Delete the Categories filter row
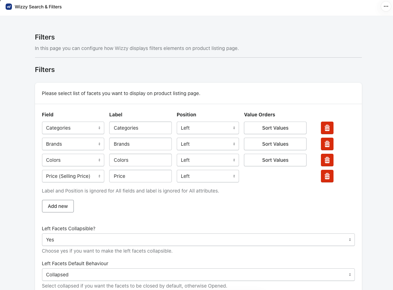Viewport: 393px width, 290px height. [327, 128]
